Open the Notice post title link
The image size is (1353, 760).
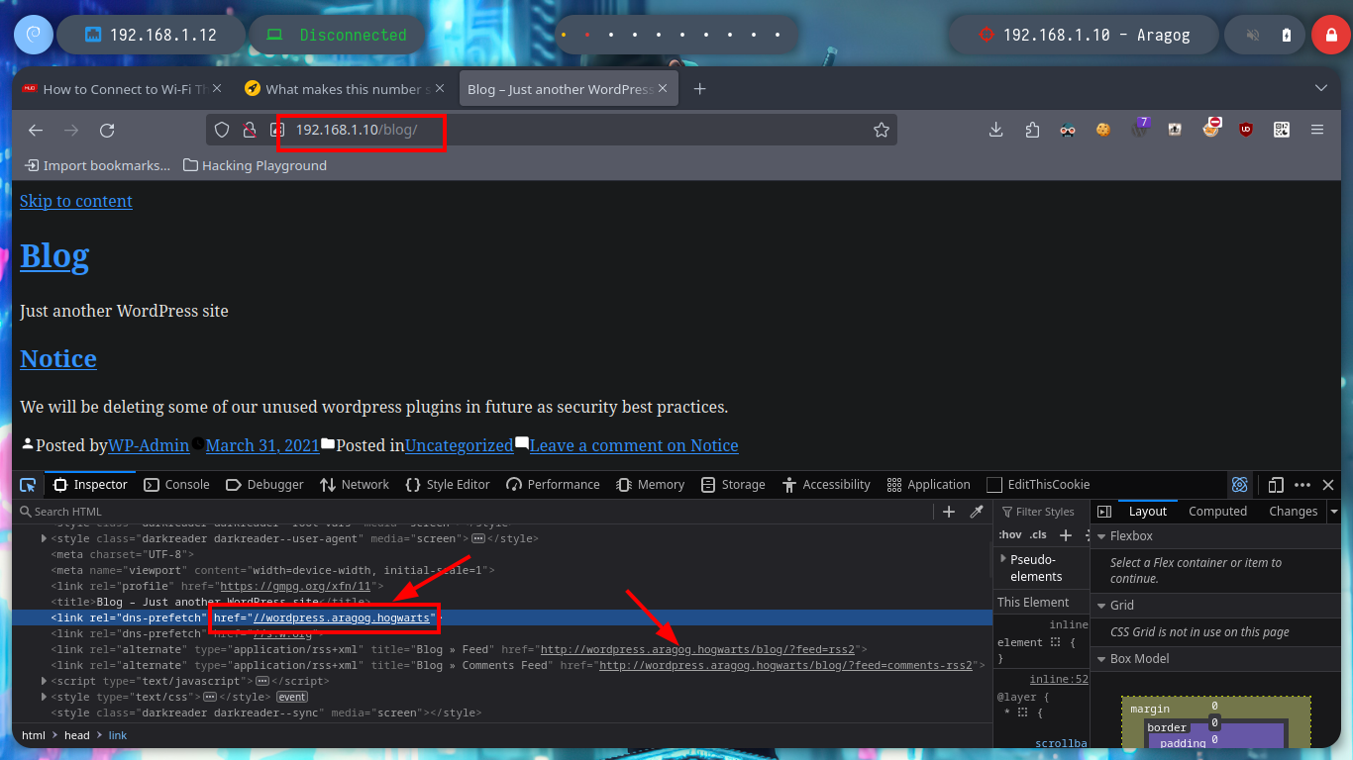58,358
